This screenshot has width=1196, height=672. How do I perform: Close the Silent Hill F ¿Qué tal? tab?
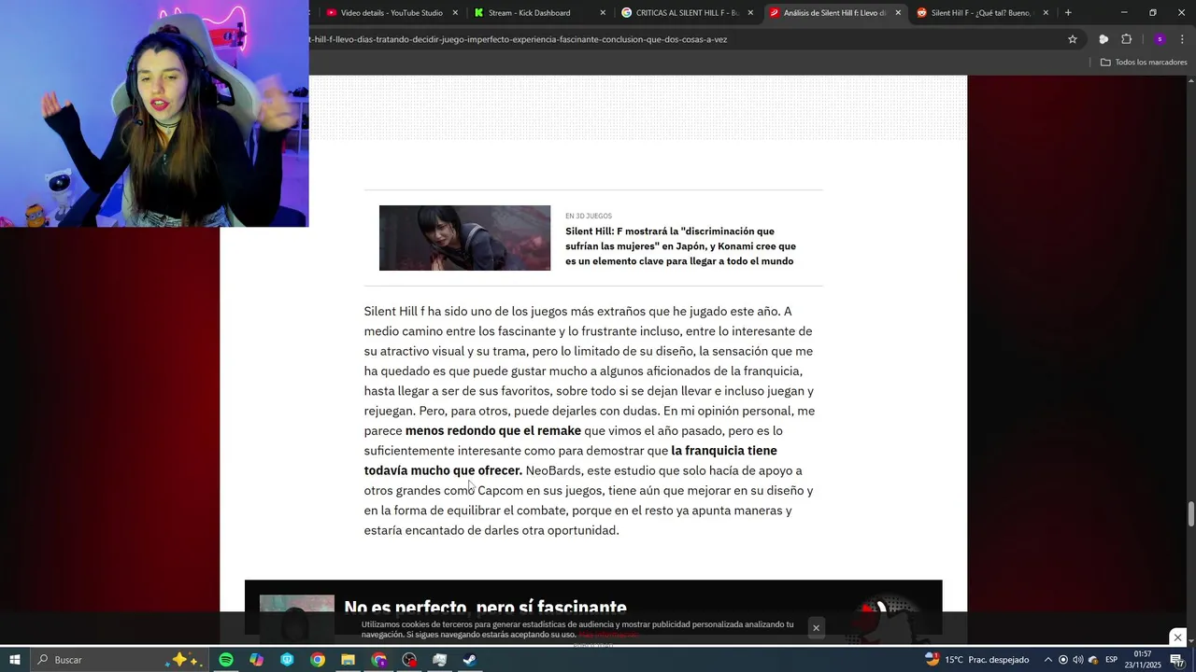pyautogui.click(x=1046, y=13)
